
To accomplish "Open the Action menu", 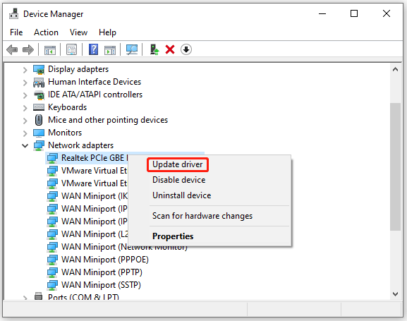I will (x=46, y=32).
